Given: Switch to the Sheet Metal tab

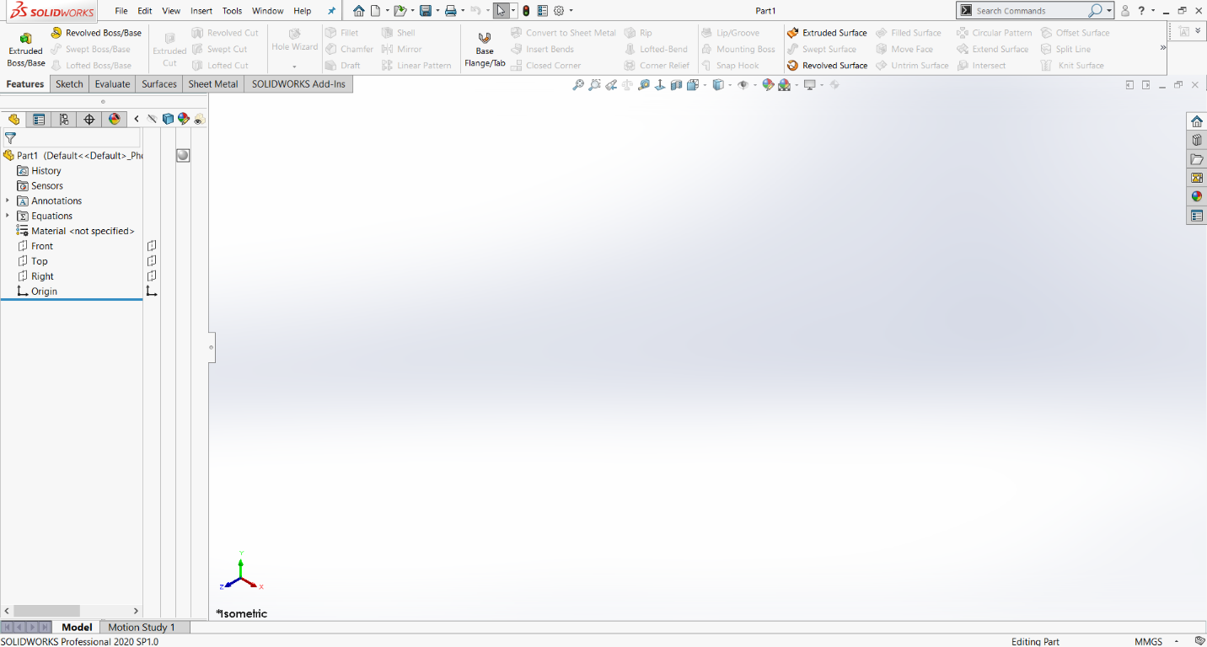Looking at the screenshot, I should pos(212,83).
